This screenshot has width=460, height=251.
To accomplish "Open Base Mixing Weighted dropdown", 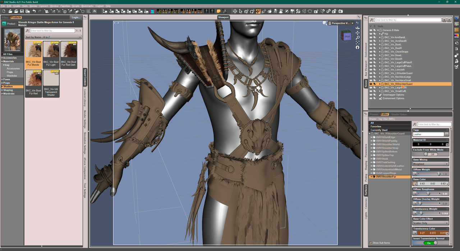I will click(x=430, y=164).
